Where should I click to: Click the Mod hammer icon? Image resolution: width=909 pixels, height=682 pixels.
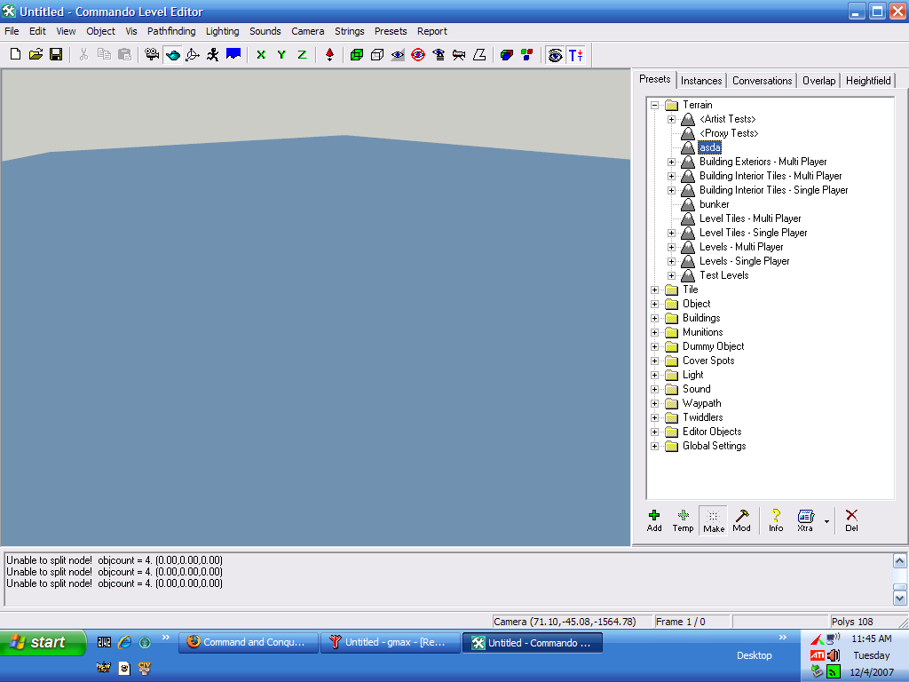click(742, 519)
